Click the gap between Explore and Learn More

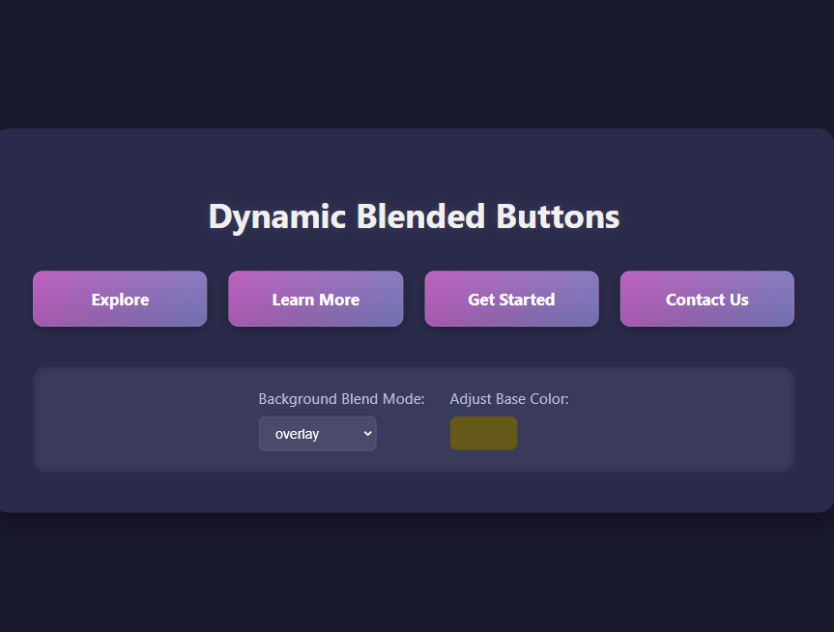[217, 299]
